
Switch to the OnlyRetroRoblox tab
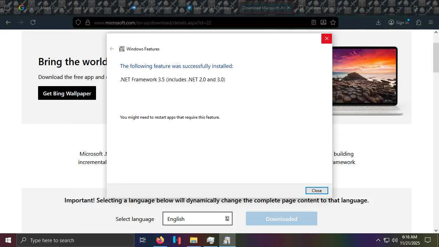pyautogui.click(x=154, y=8)
